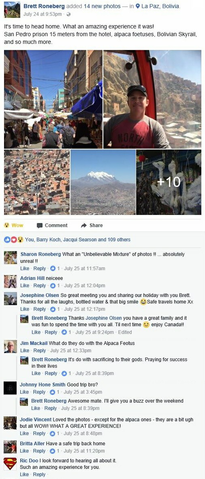205x479 pixels.
Task: Visit Sharon Roneberg's profile name
Action: (41, 254)
